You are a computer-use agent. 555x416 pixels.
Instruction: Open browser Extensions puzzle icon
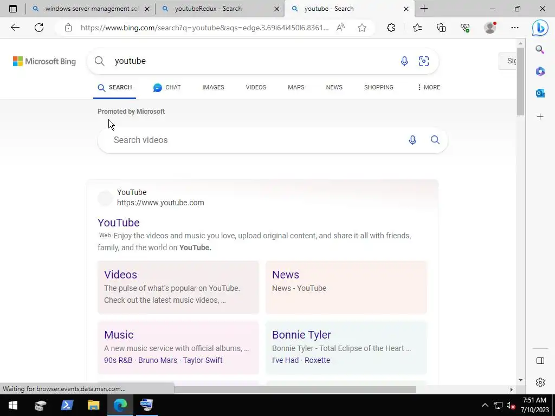pyautogui.click(x=391, y=28)
